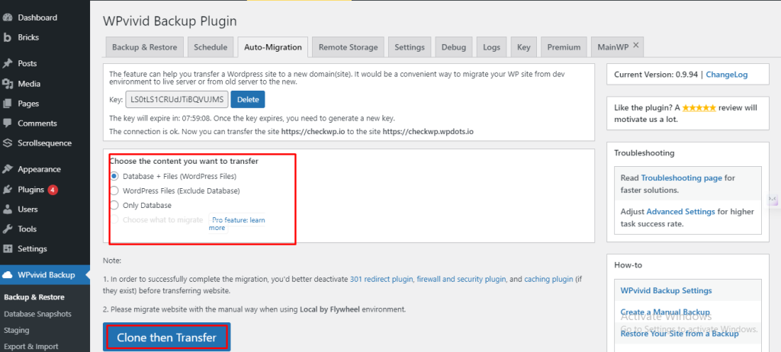Select the Only Database radio option
Image resolution: width=781 pixels, height=352 pixels.
click(x=114, y=205)
